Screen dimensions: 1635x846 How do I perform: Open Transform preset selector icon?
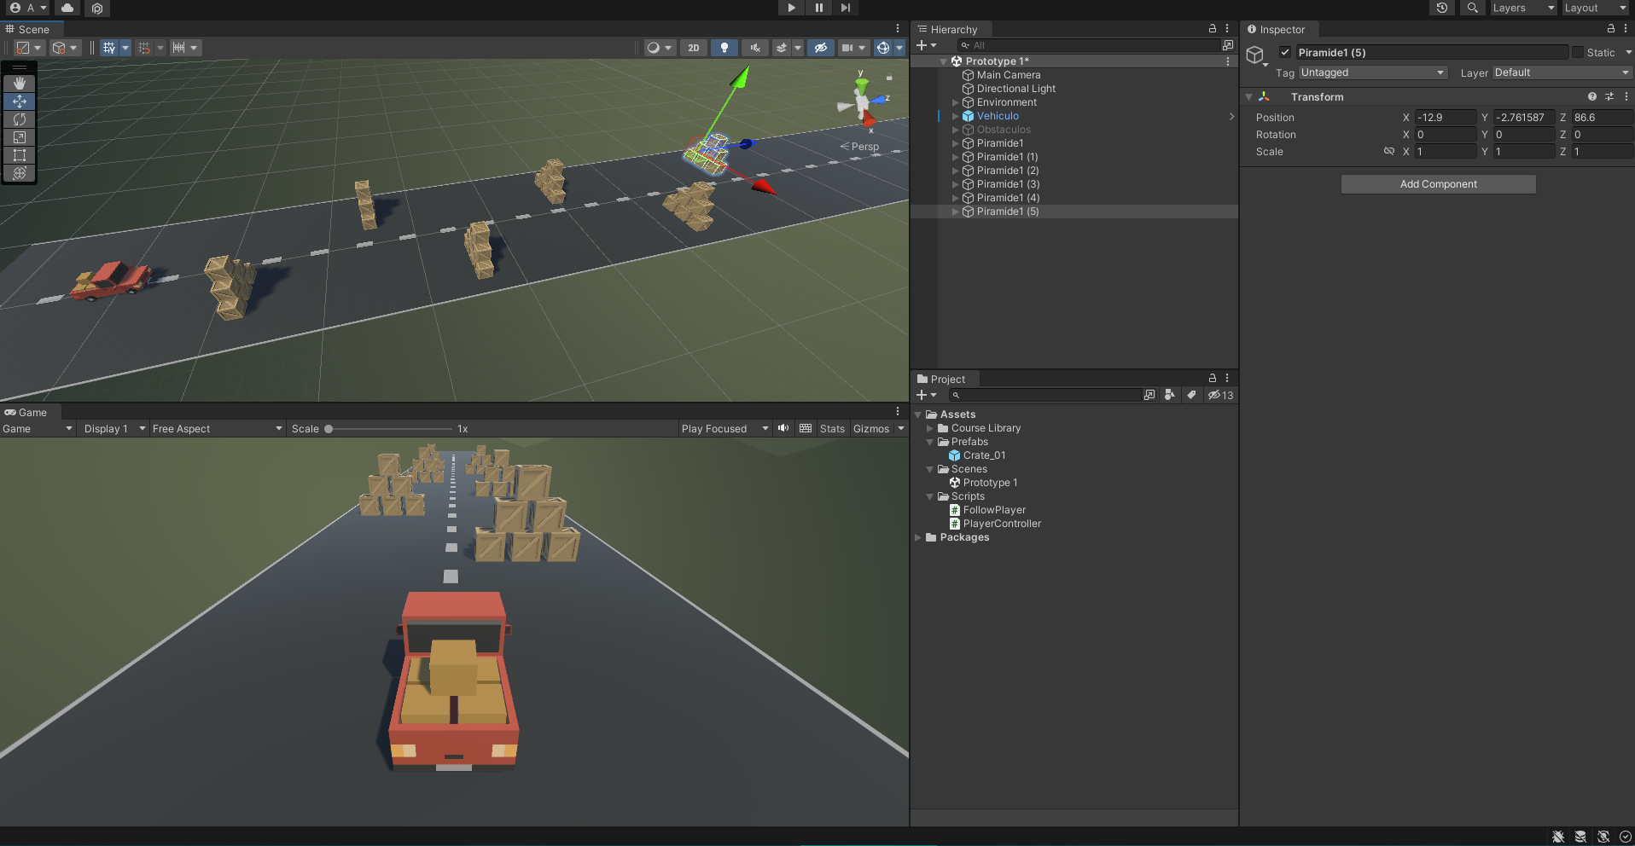1609,96
